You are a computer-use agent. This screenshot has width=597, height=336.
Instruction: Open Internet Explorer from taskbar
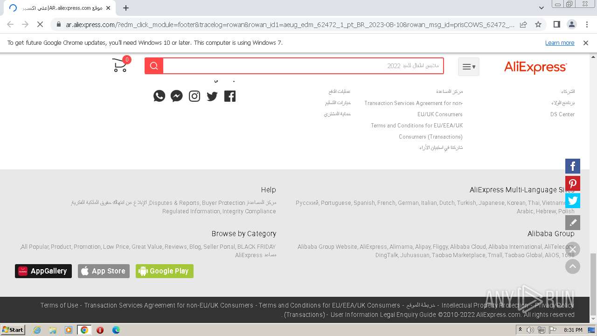(x=37, y=330)
